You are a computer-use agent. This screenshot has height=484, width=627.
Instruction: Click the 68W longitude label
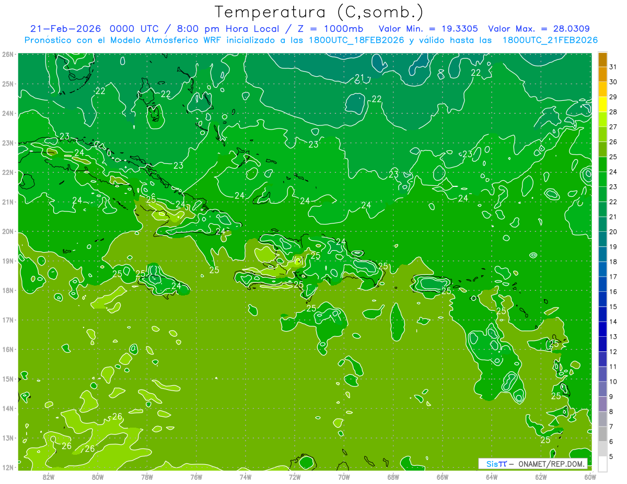tap(393, 477)
